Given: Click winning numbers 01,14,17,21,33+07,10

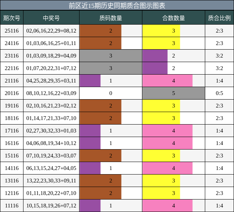Looking at the screenshot, I should [51, 118].
